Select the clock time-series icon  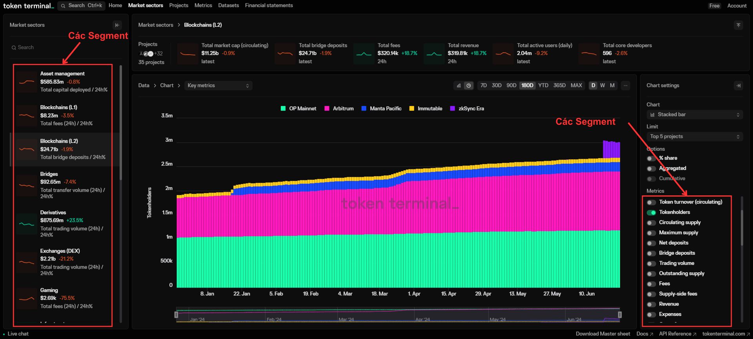point(469,86)
